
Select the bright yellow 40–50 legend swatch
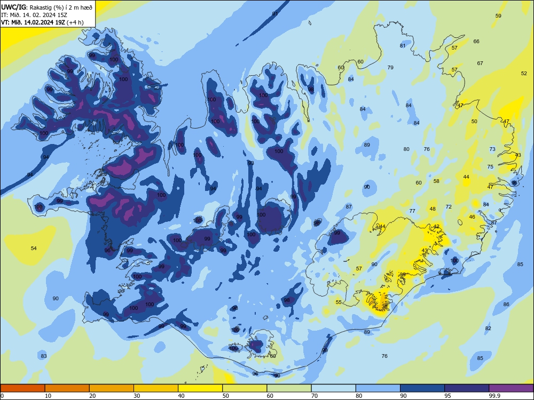click(x=200, y=388)
